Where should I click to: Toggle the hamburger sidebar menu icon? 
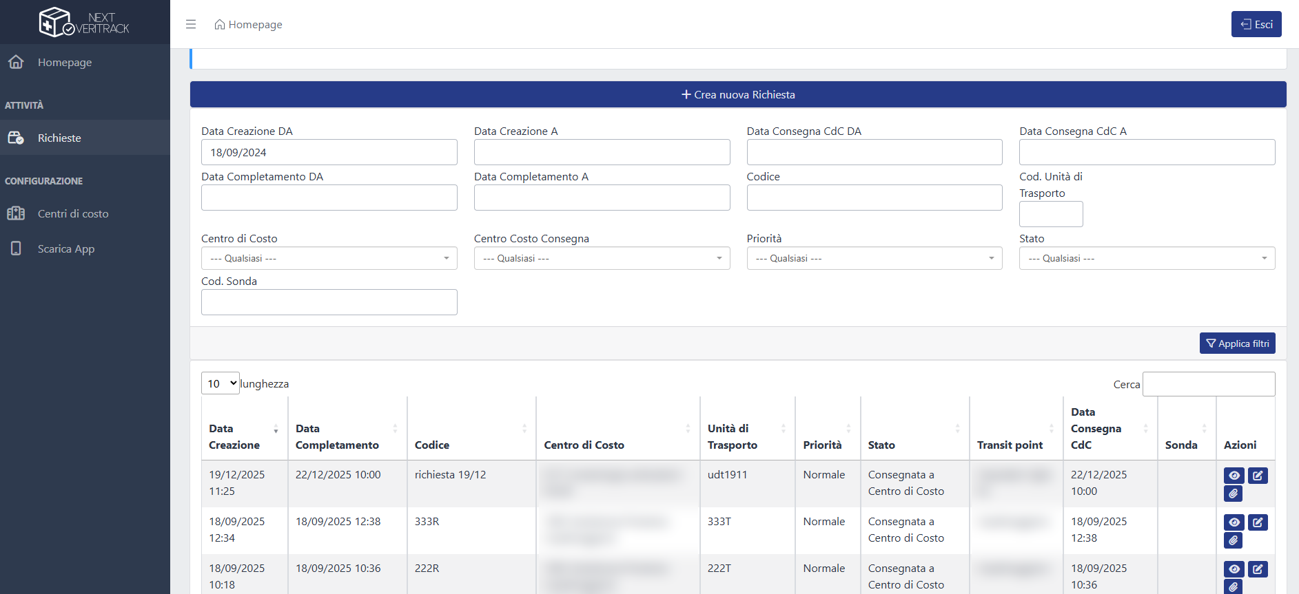pos(191,24)
